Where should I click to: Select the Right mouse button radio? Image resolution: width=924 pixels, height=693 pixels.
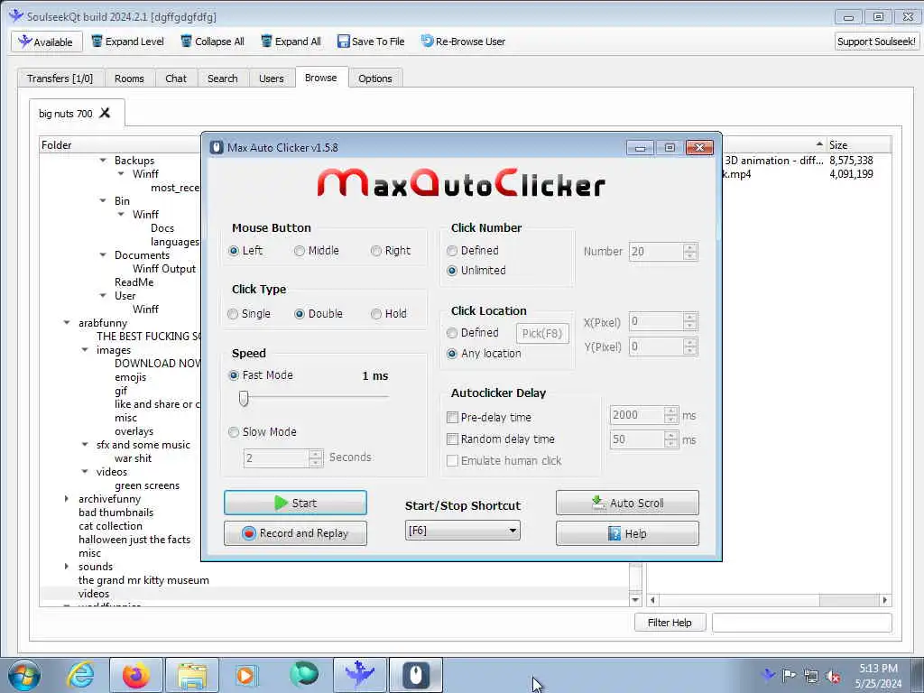(x=376, y=251)
